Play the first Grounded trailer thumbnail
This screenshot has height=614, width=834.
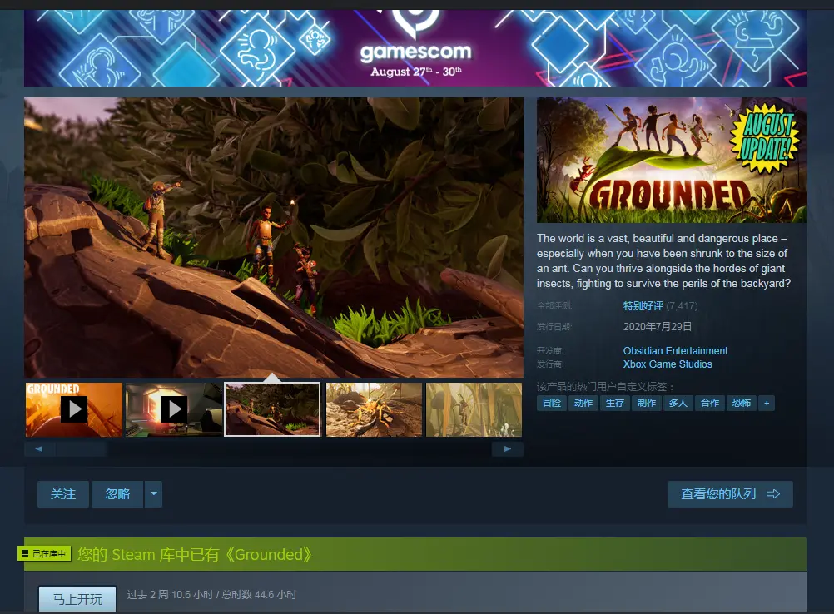pyautogui.click(x=74, y=409)
